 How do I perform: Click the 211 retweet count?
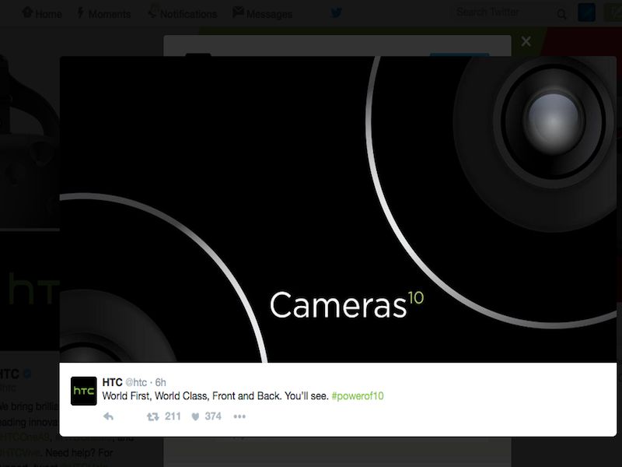point(173,416)
